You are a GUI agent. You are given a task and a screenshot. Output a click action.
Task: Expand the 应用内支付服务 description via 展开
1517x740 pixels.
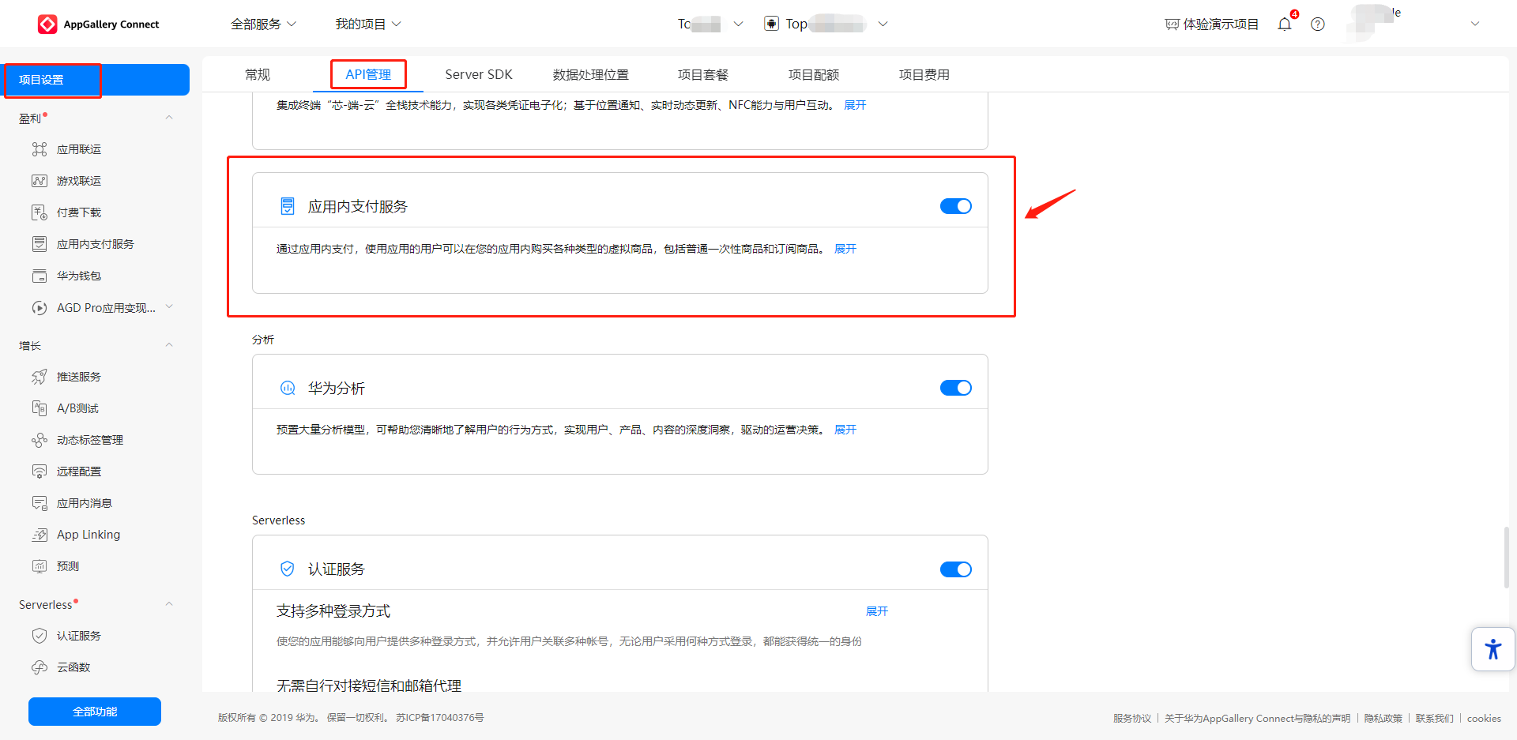(845, 249)
